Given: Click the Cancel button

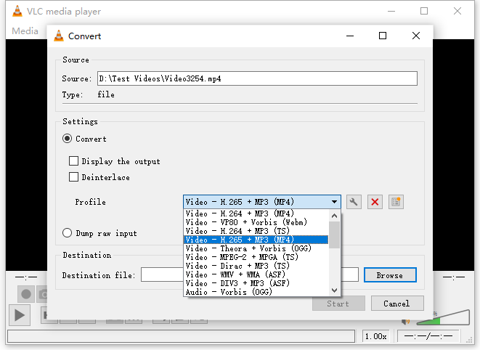Looking at the screenshot, I should [397, 304].
